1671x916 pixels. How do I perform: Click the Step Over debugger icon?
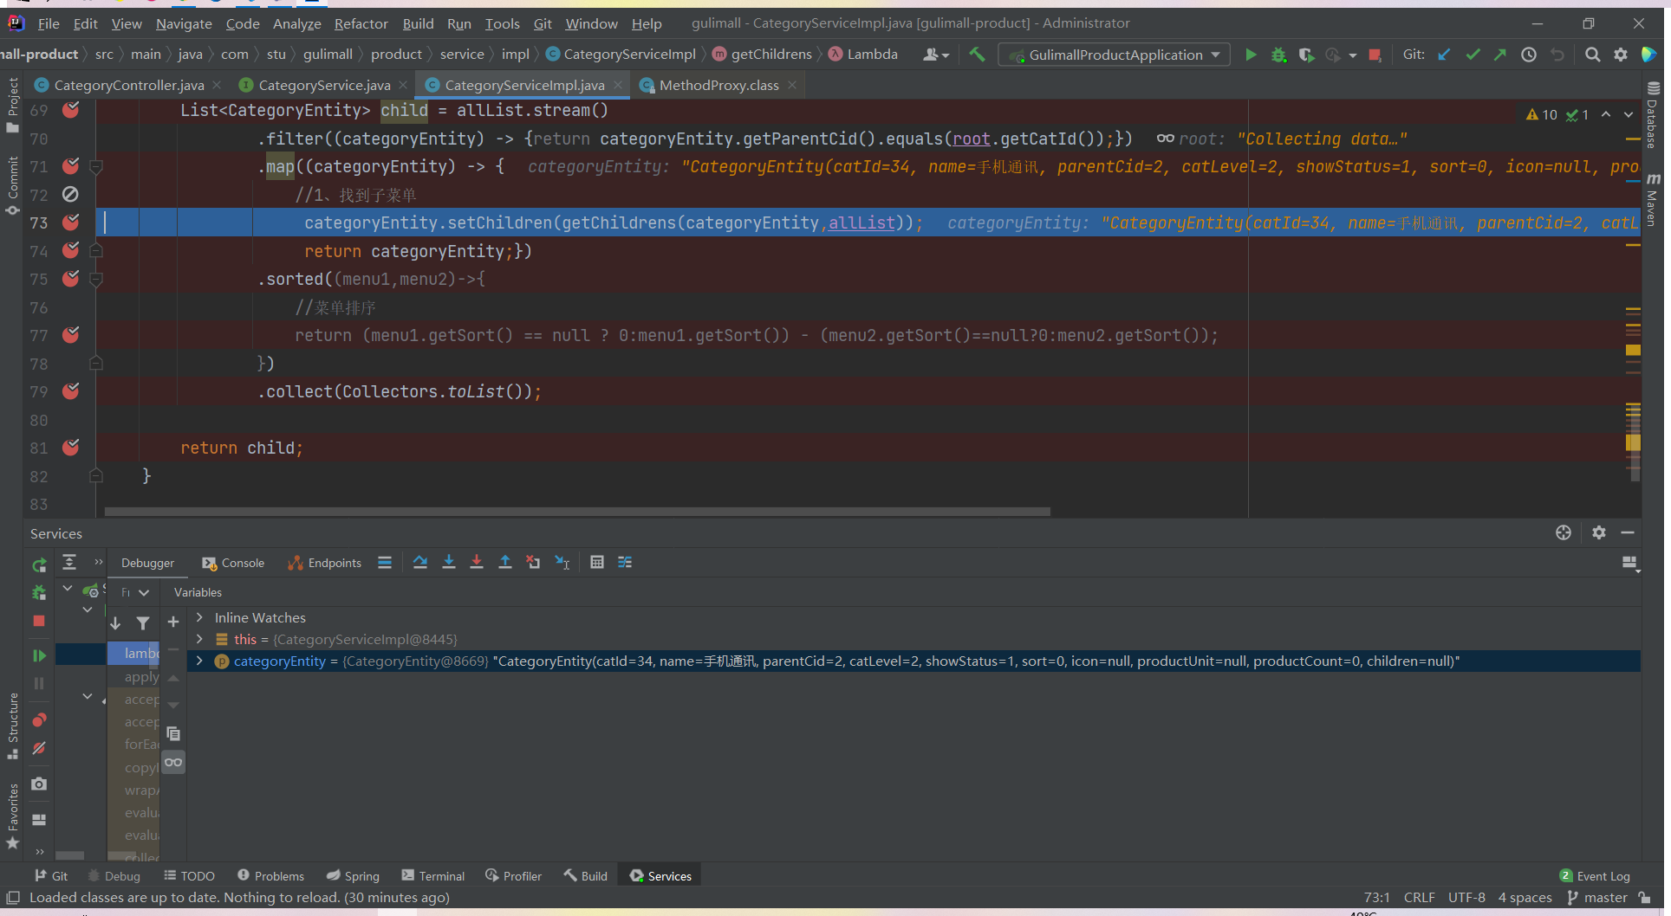tap(420, 563)
